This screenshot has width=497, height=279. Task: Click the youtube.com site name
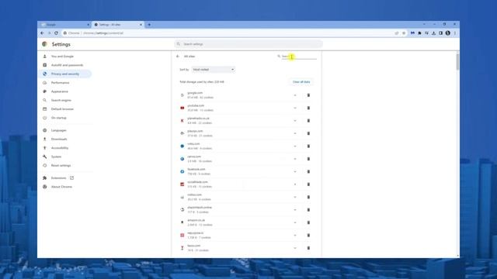click(x=196, y=105)
